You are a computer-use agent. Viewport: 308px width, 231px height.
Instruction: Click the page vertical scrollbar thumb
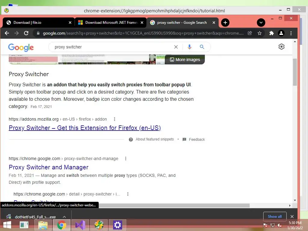(295, 72)
